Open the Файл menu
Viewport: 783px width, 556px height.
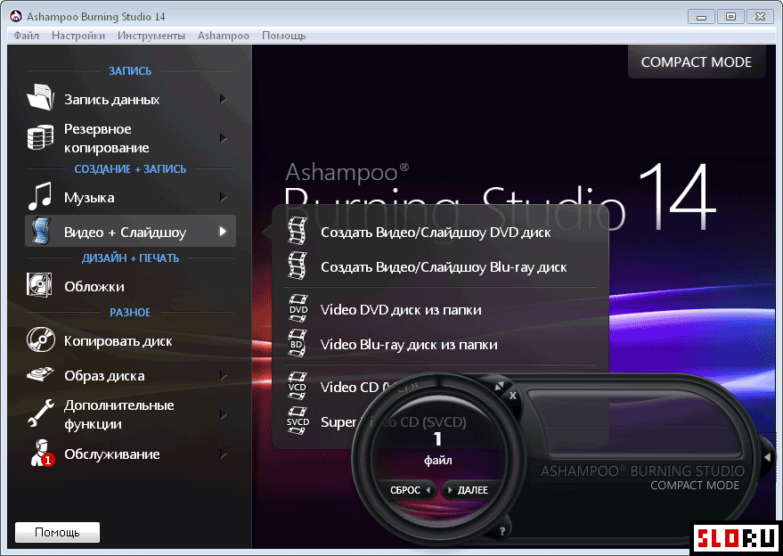click(x=27, y=36)
